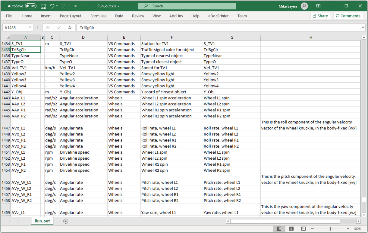Open zoom dialog via 100% level

tap(357, 229)
